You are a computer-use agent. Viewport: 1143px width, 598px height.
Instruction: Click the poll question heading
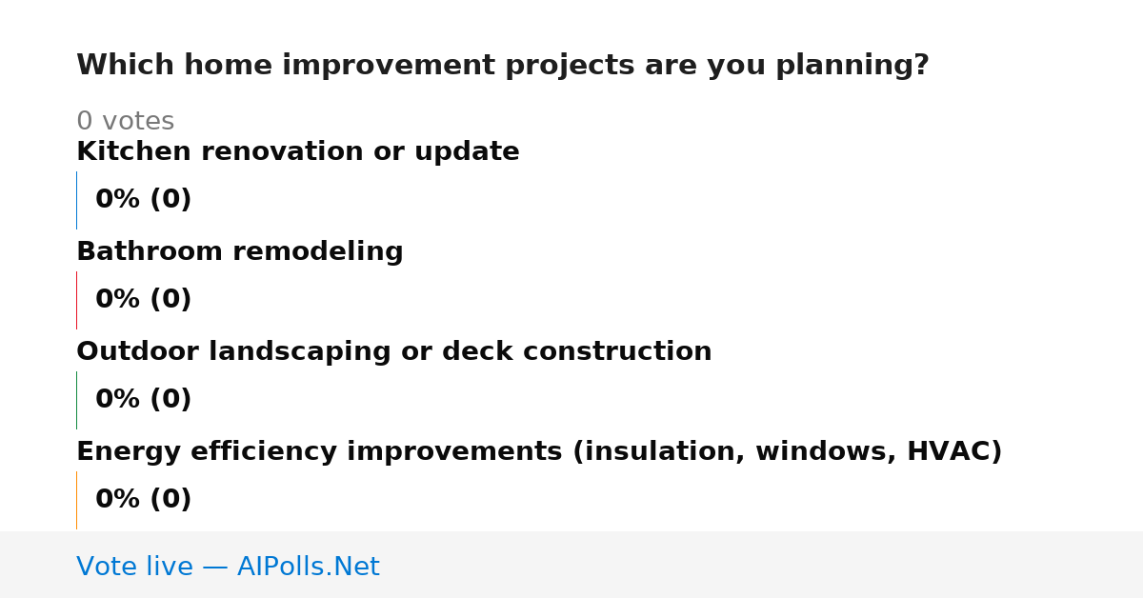pyautogui.click(x=503, y=66)
